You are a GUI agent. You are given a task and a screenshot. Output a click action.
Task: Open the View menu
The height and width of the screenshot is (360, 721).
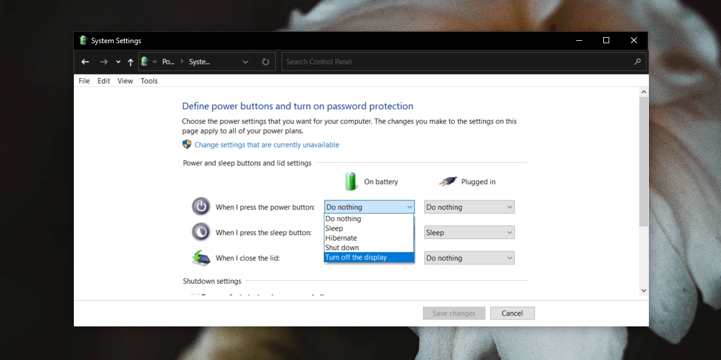coord(125,81)
